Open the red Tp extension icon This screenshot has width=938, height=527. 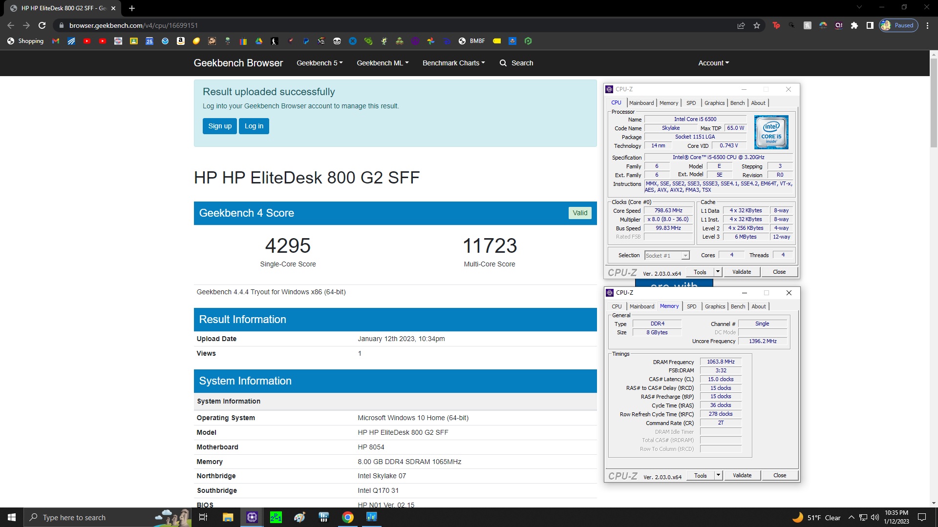click(776, 25)
